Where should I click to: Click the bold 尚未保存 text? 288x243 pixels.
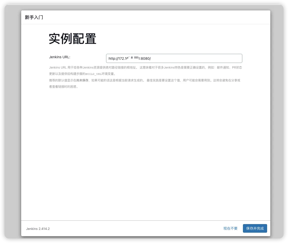pyautogui.click(x=82, y=80)
